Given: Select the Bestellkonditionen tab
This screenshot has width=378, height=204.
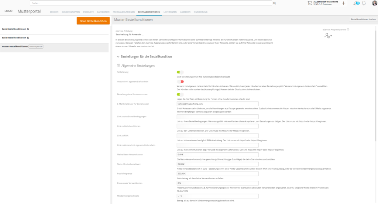Looking at the screenshot, I should click(149, 12).
